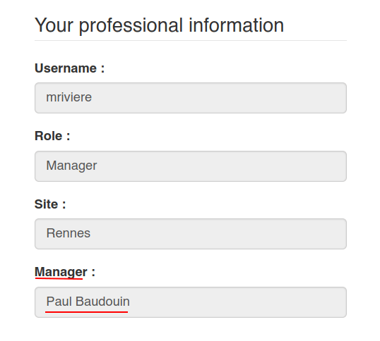
Task: Select the Site field containing Rennes
Action: [191, 234]
